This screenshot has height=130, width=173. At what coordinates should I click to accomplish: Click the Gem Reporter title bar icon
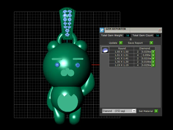(x=102, y=30)
